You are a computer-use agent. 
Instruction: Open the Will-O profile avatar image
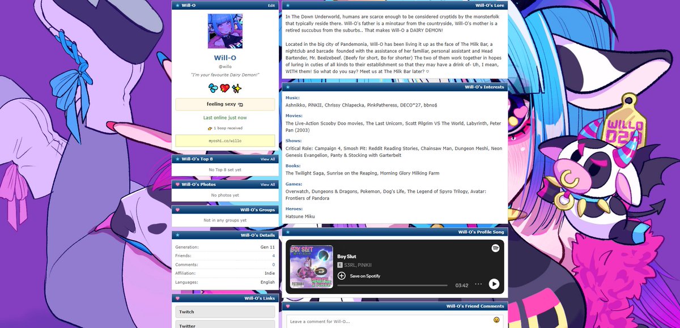pyautogui.click(x=225, y=31)
